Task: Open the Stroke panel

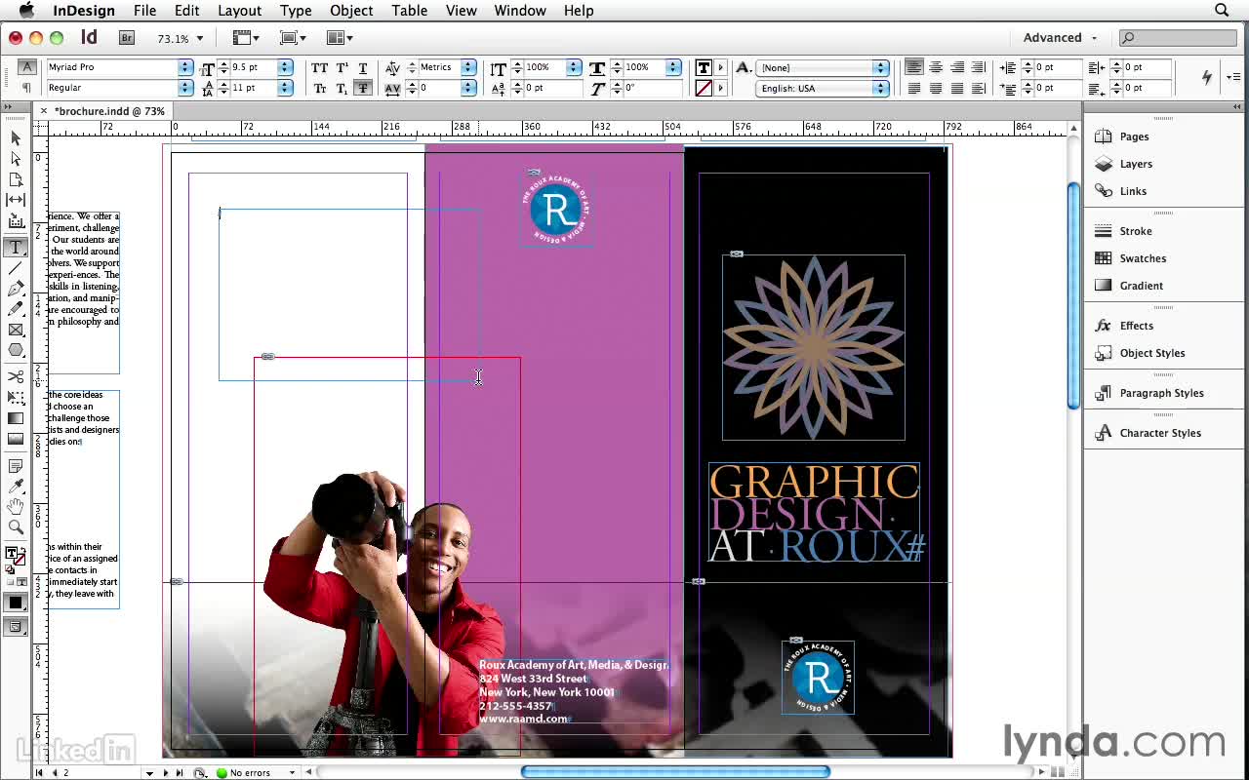Action: tap(1136, 231)
